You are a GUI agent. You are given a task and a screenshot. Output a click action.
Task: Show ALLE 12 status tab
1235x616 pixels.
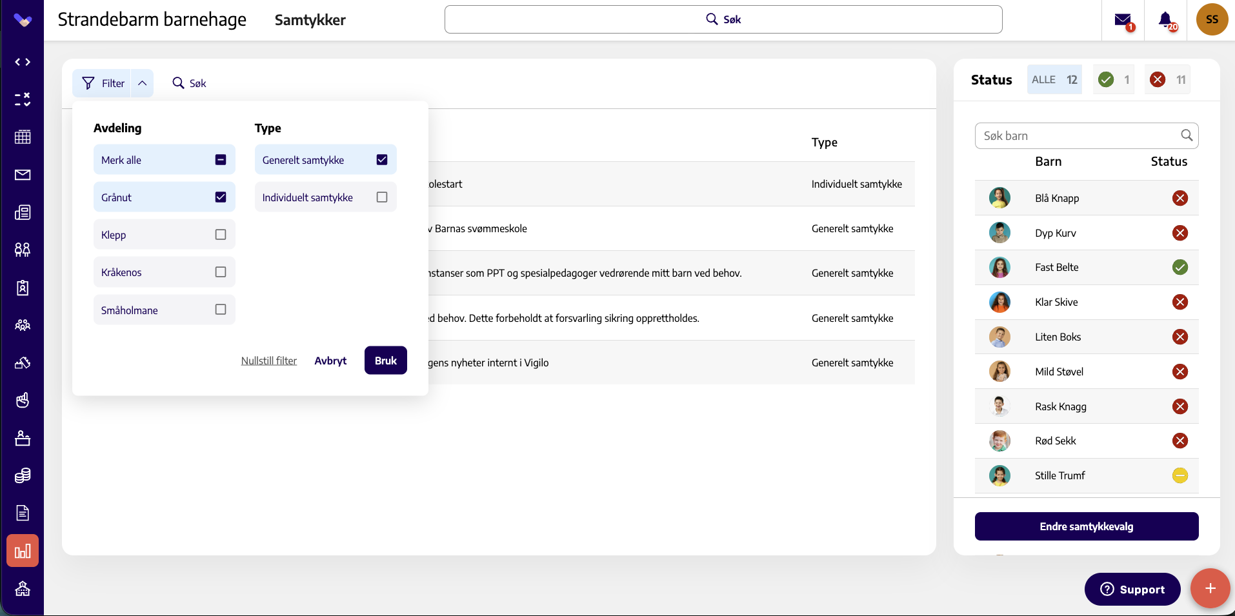point(1054,79)
